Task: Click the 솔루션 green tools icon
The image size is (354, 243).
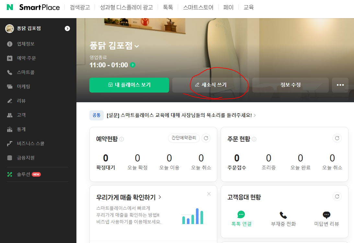Action: point(10,174)
